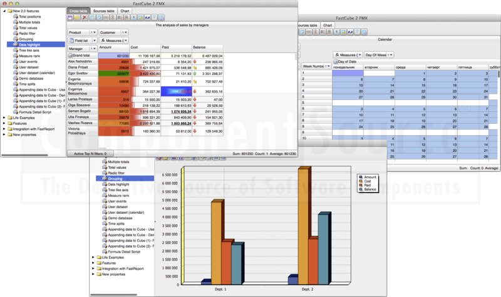Click the chart picture icon in Calendar window toolbar
This screenshot has height=297, width=501.
[343, 32]
